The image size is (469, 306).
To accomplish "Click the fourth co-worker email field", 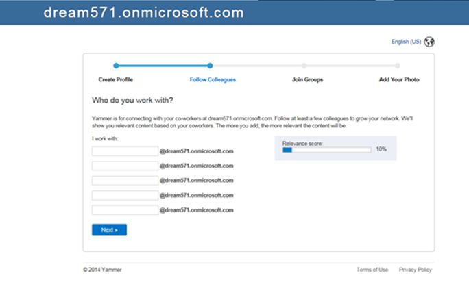I will 125,195.
